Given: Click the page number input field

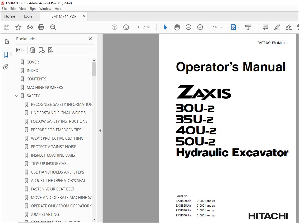Looking at the screenshot, I should [x=138, y=27].
